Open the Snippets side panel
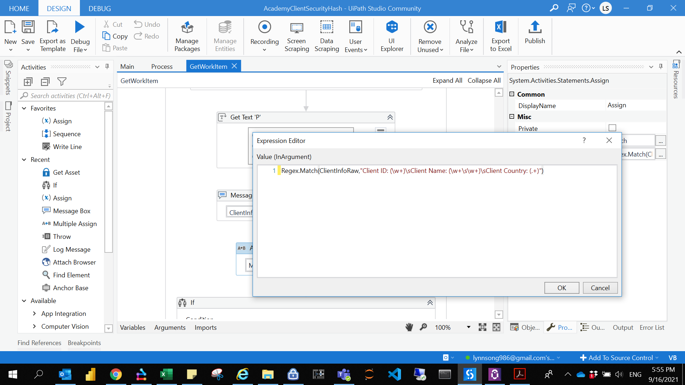 [8, 78]
